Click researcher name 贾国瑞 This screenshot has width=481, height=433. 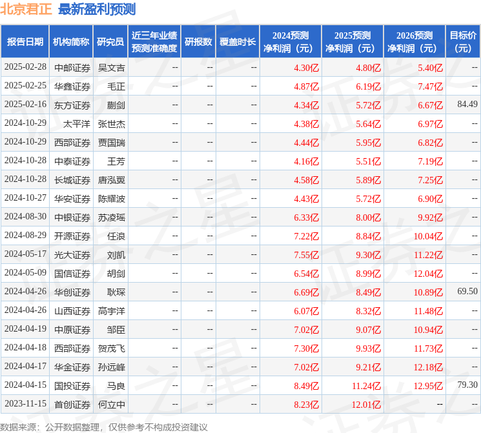coord(112,143)
